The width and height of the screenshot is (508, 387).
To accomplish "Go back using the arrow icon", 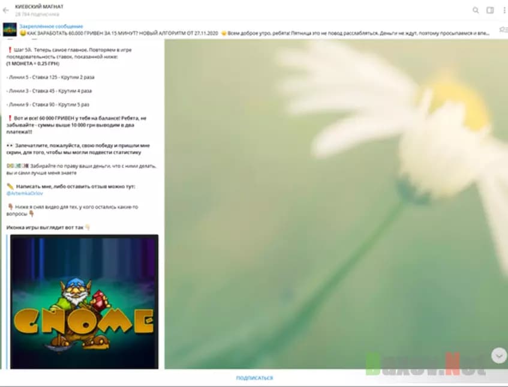I will (x=6, y=10).
